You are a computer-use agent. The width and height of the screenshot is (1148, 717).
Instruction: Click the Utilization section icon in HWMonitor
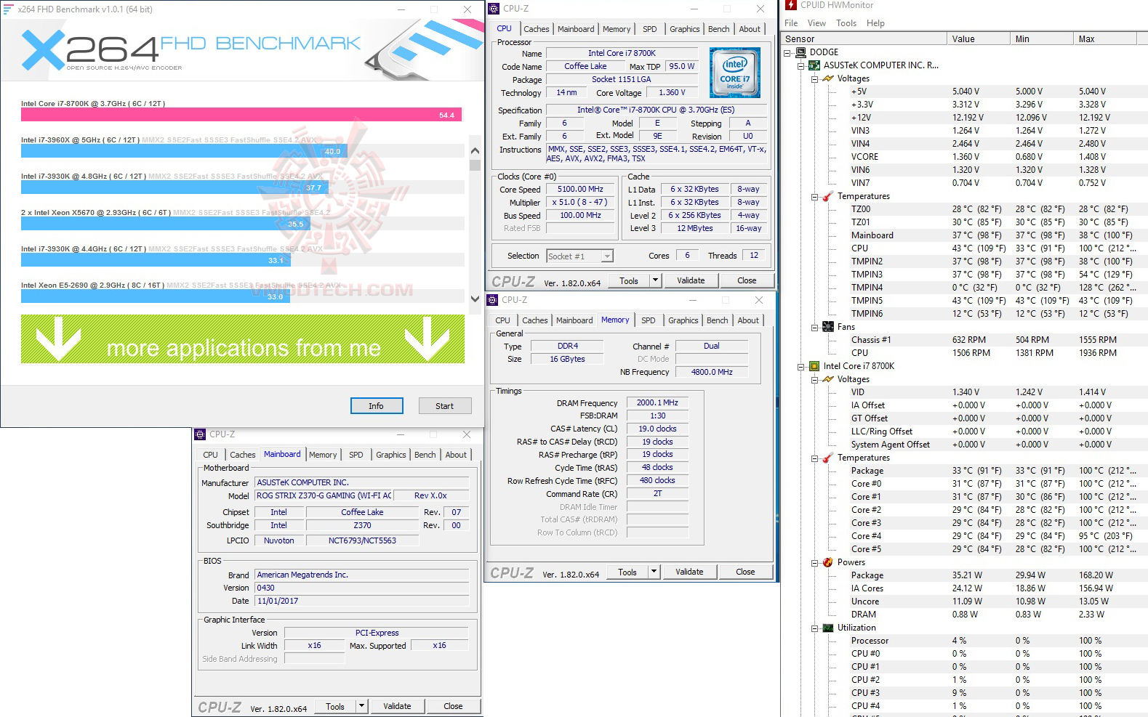[x=828, y=628]
